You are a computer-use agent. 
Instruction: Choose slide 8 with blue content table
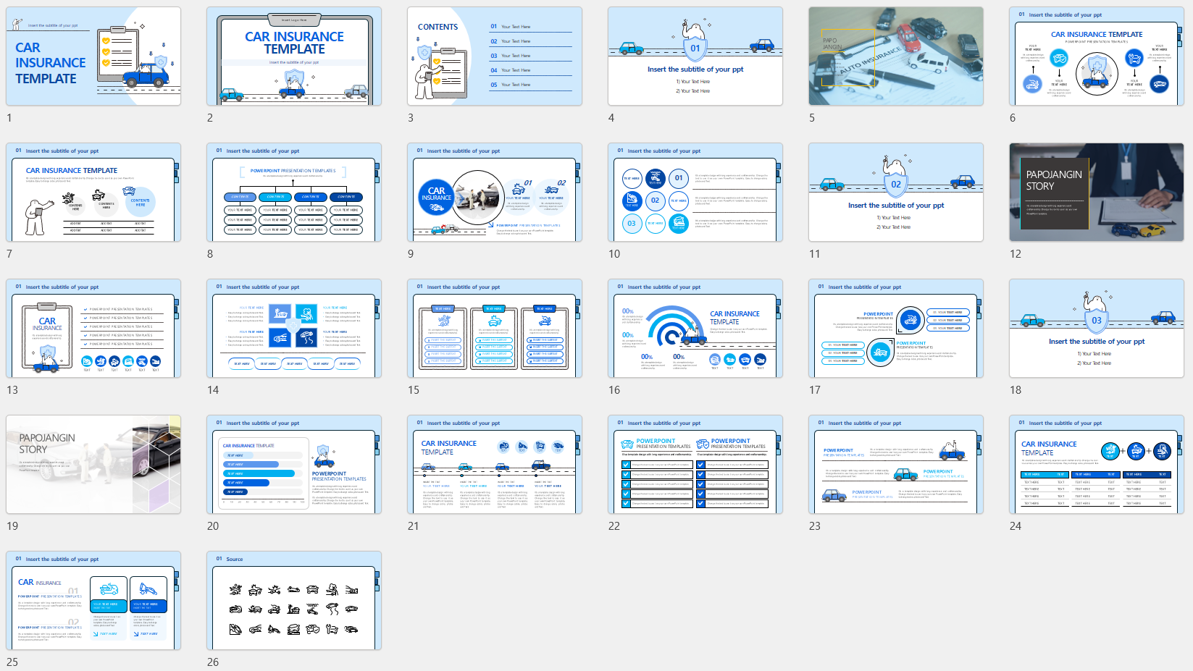click(x=294, y=193)
